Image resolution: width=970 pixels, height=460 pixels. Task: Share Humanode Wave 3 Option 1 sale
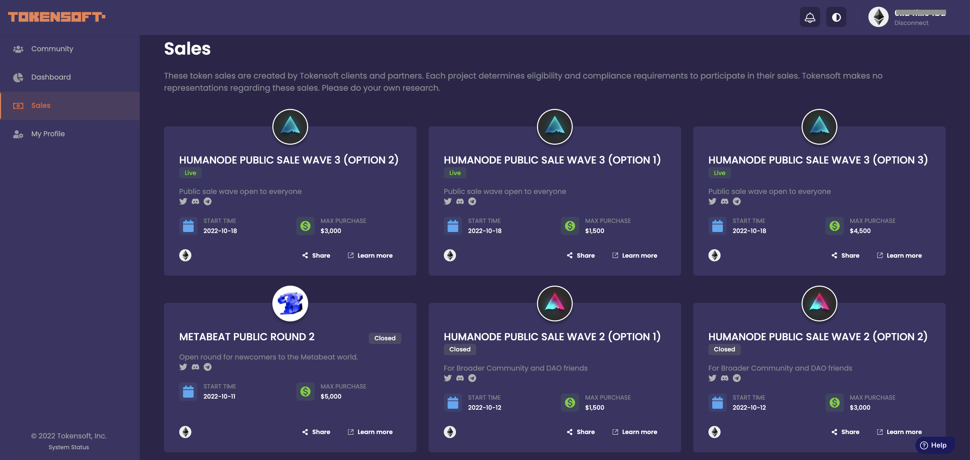(581, 255)
